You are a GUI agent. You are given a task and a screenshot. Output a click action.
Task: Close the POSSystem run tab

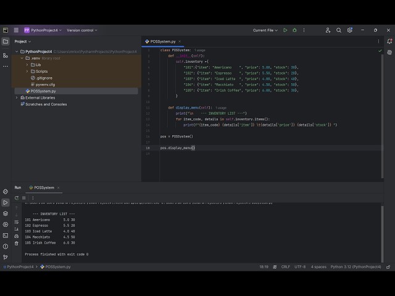[x=58, y=187]
